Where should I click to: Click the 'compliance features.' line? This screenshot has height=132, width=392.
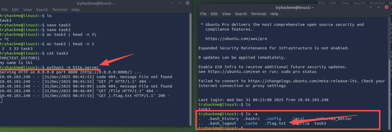(229, 29)
